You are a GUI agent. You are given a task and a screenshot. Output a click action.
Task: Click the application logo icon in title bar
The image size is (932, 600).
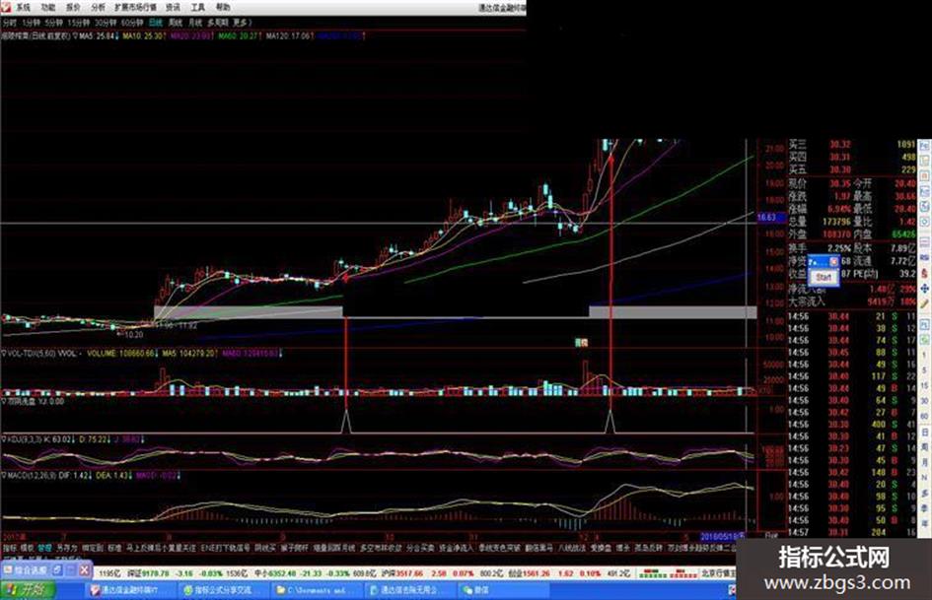point(6,7)
